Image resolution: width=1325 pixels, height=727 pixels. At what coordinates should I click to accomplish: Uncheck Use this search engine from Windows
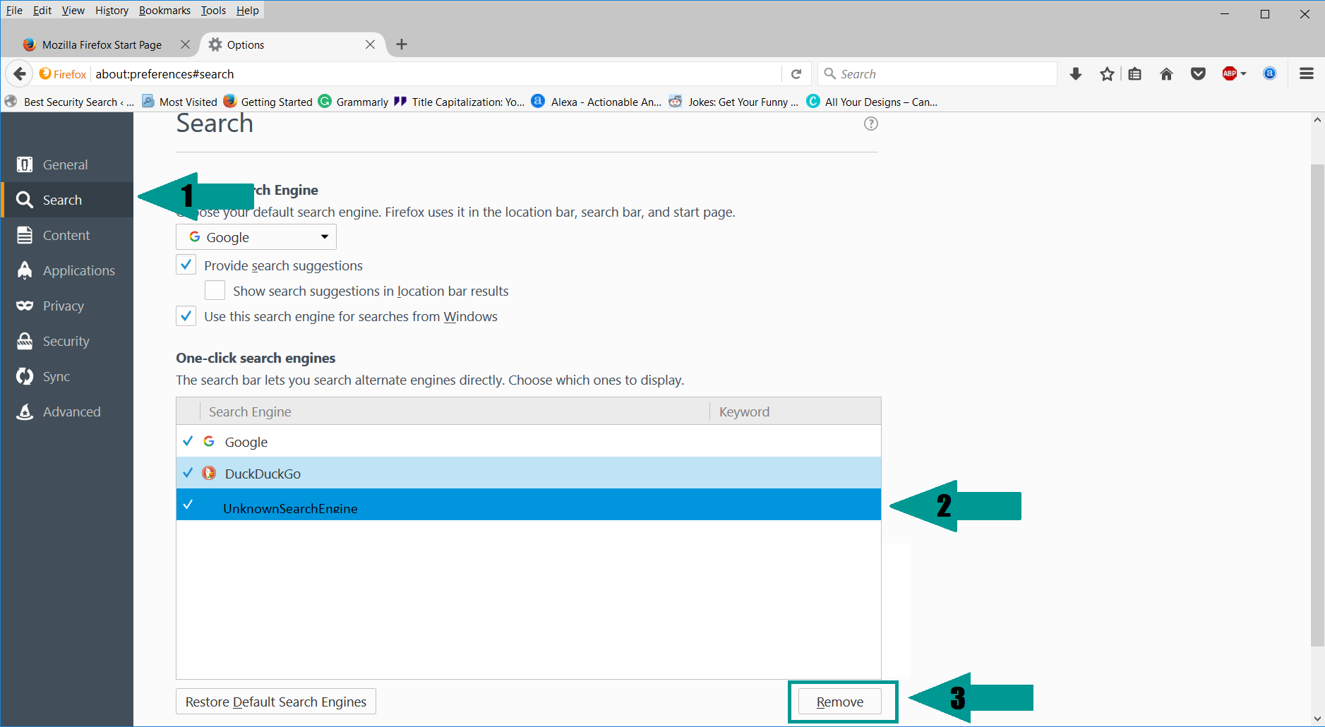(186, 316)
